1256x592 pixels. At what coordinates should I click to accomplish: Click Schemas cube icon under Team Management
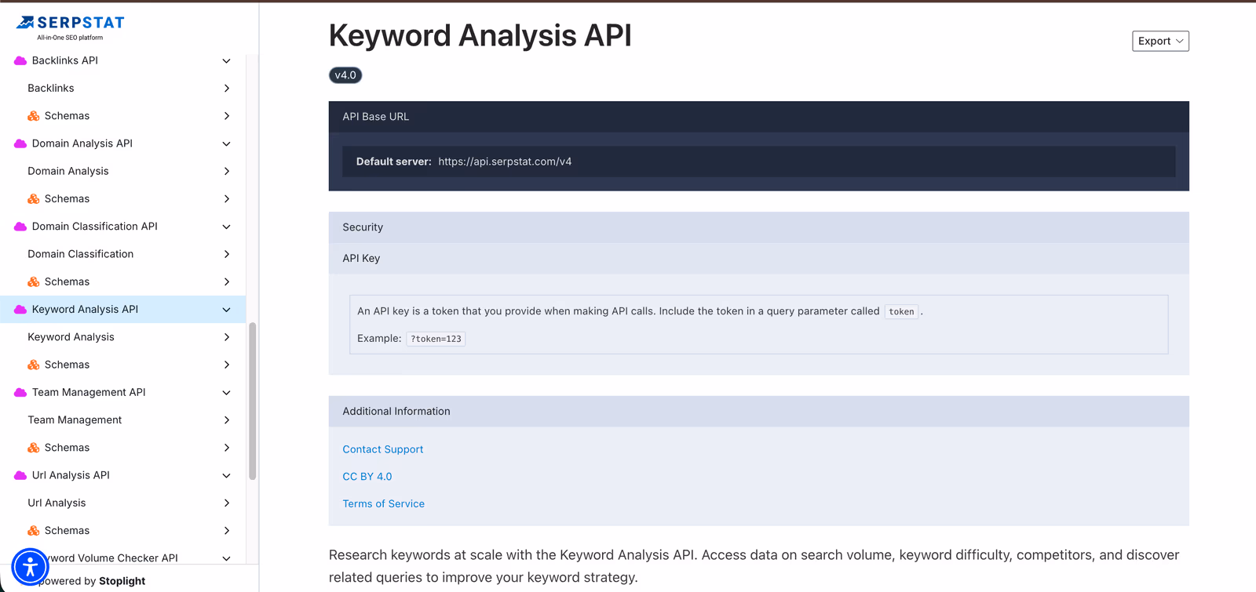click(34, 448)
